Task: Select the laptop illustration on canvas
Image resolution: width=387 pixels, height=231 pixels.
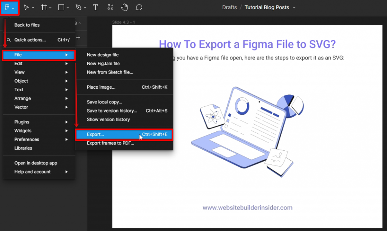Action: pyautogui.click(x=248, y=131)
